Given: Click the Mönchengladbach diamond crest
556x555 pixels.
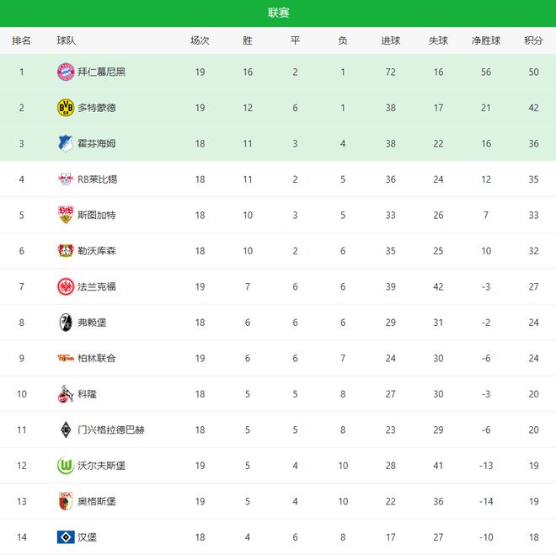Looking at the screenshot, I should pyautogui.click(x=66, y=430).
